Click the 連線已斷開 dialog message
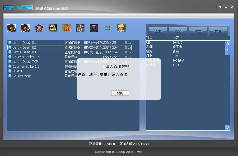 click(x=102, y=74)
